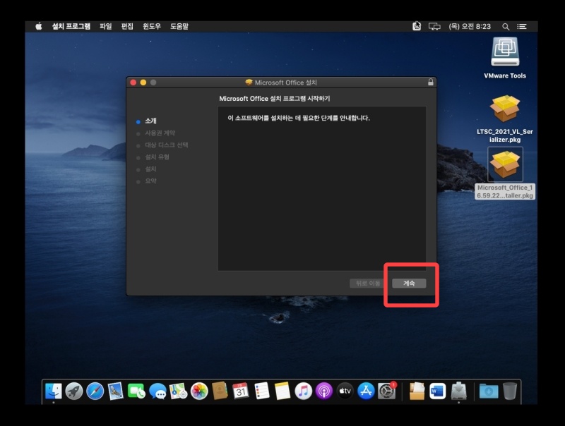
Task: Open Notes from the Dock
Action: (x=282, y=391)
